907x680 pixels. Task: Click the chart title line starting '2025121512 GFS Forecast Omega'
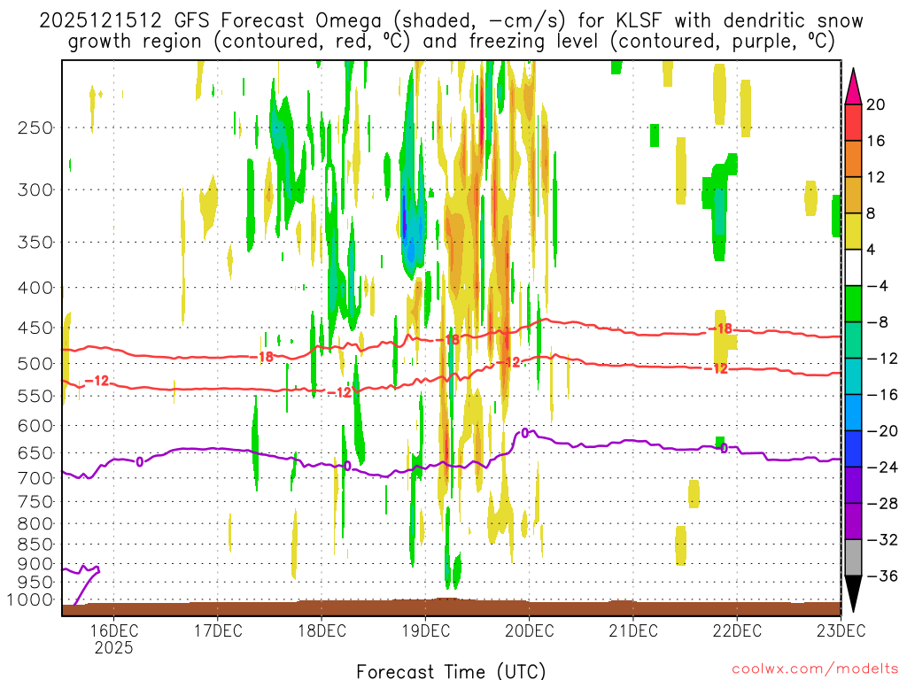[x=451, y=21]
